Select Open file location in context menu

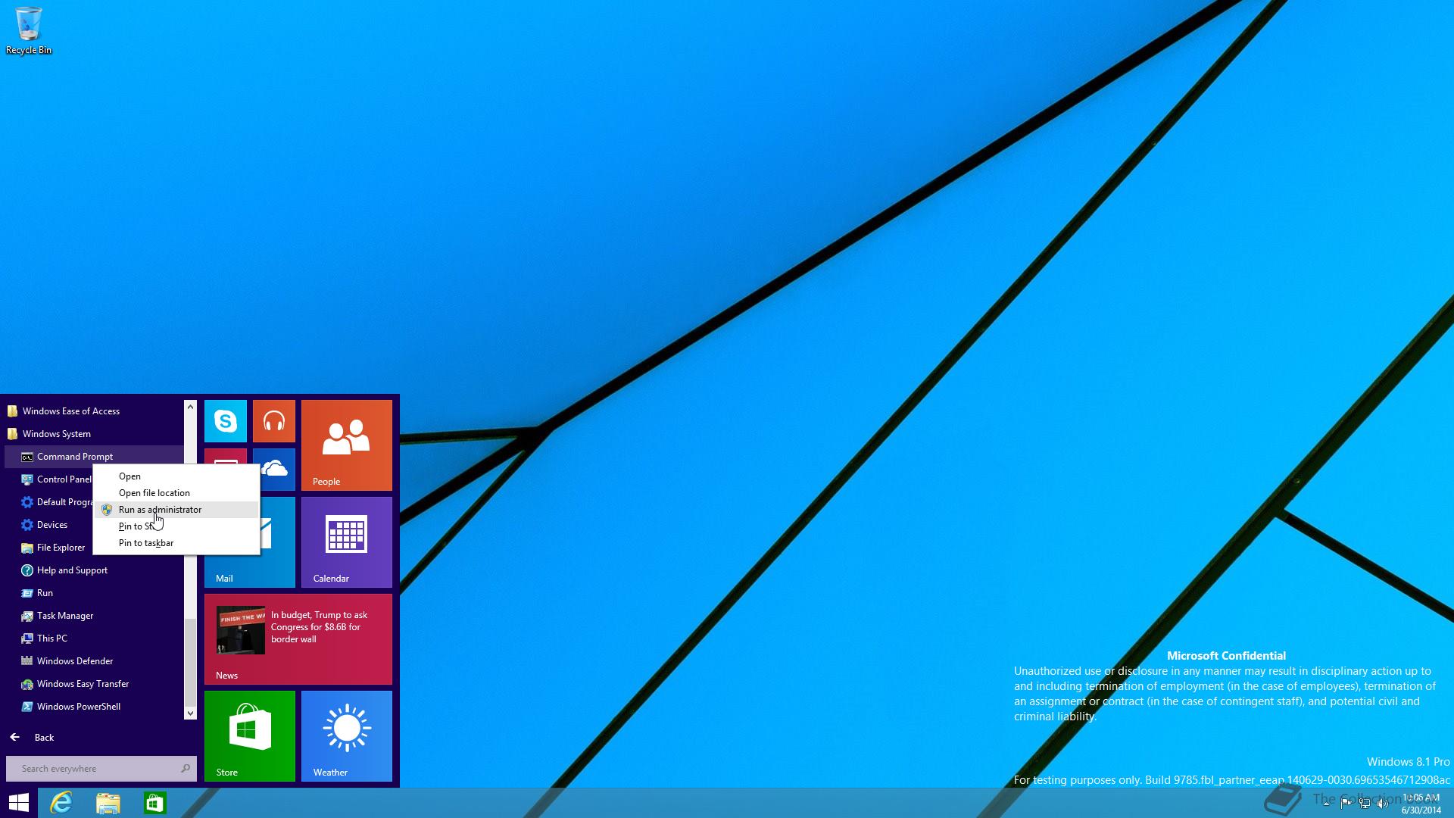point(176,493)
